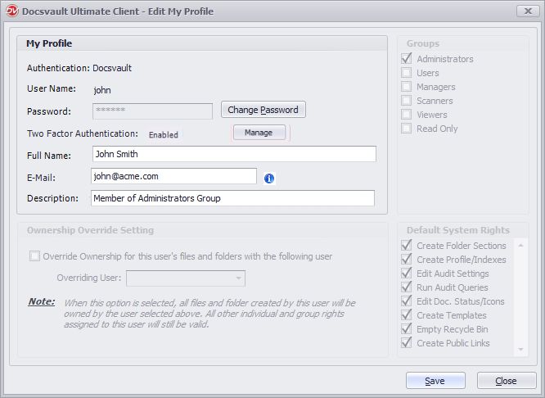Click the blue info icon beside E-Mail
This screenshot has width=545, height=398.
point(269,178)
